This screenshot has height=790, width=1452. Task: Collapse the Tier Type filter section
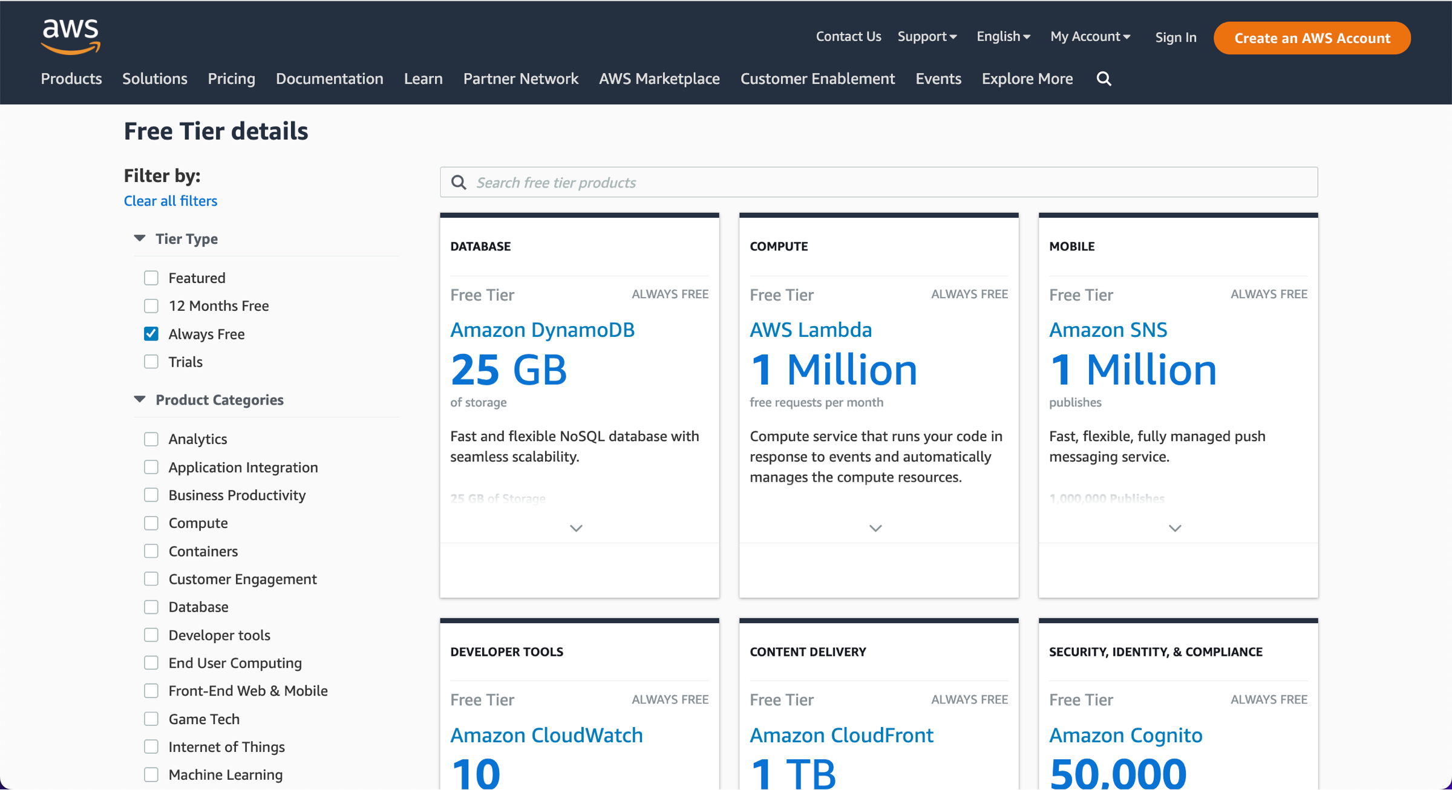point(139,238)
